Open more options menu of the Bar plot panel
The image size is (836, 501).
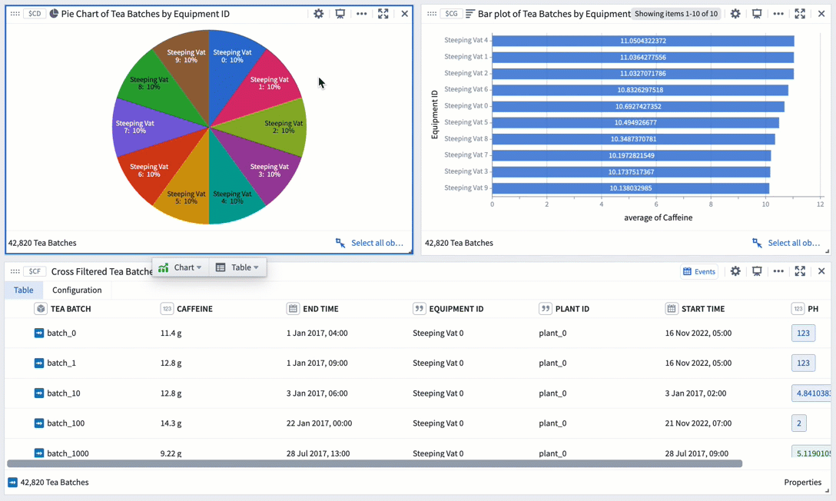(x=778, y=14)
